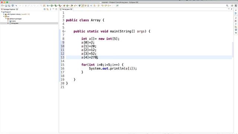Viewport: 238px width, 134px height.
Task: Close the Array.java editor tab
Action: (x=71, y=9)
